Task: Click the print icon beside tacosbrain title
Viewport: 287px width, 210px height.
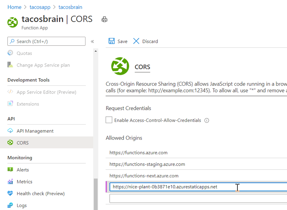Action: 105,19
